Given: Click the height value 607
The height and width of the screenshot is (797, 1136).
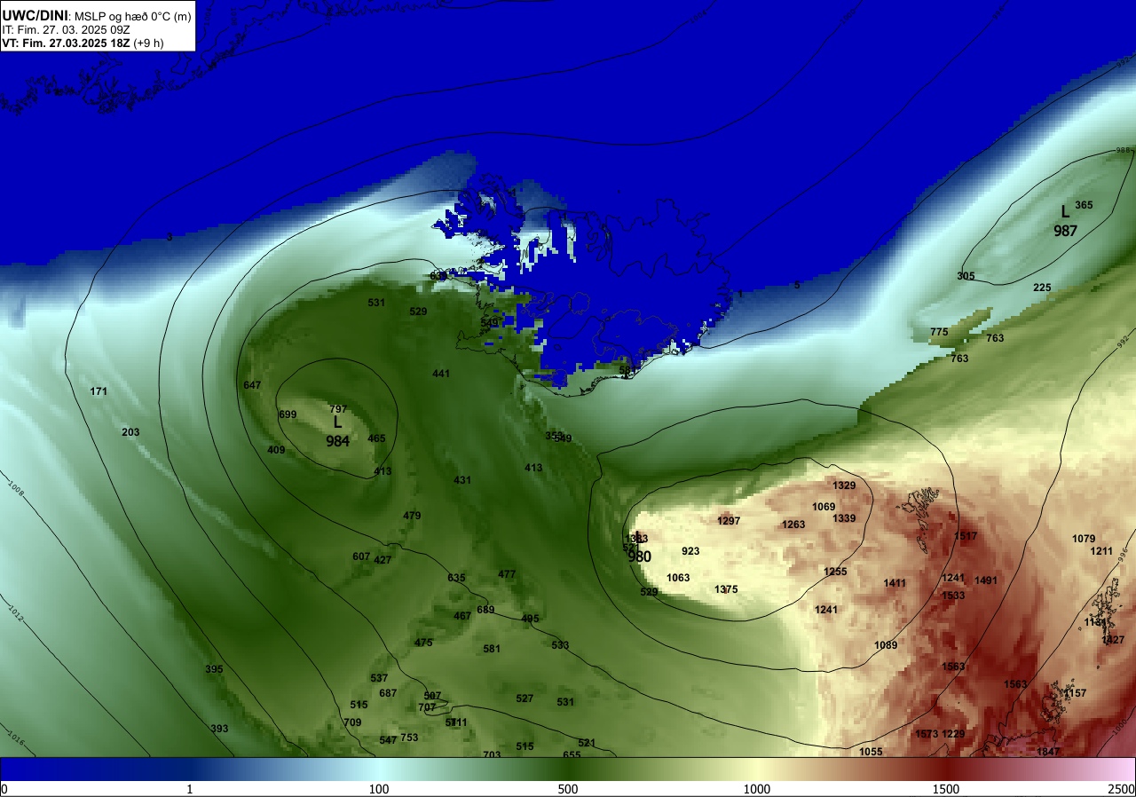Looking at the screenshot, I should 361,556.
